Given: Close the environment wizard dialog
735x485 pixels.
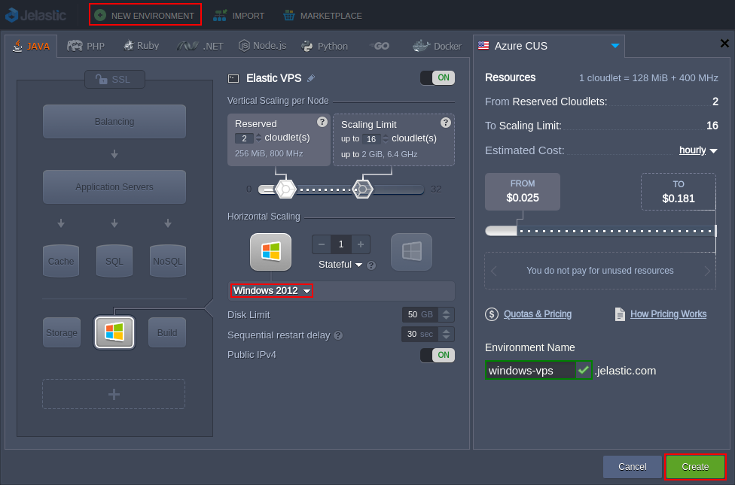Looking at the screenshot, I should pos(724,44).
